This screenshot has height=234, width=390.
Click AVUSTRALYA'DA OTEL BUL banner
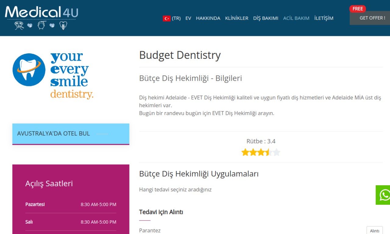pos(71,134)
